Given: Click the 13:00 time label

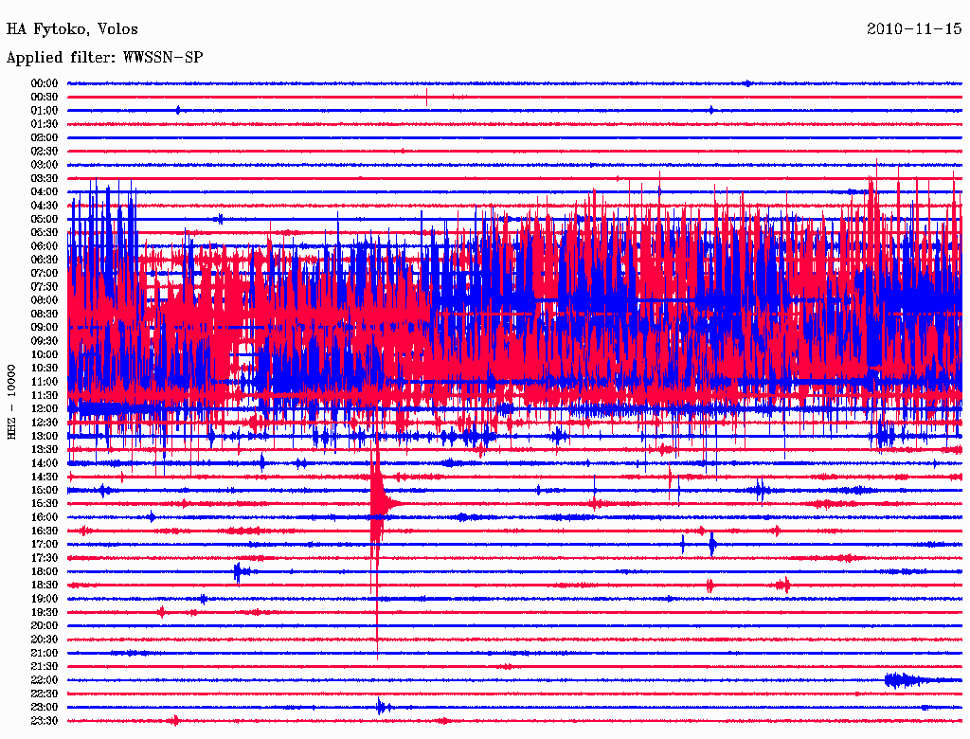Looking at the screenshot, I should [45, 437].
